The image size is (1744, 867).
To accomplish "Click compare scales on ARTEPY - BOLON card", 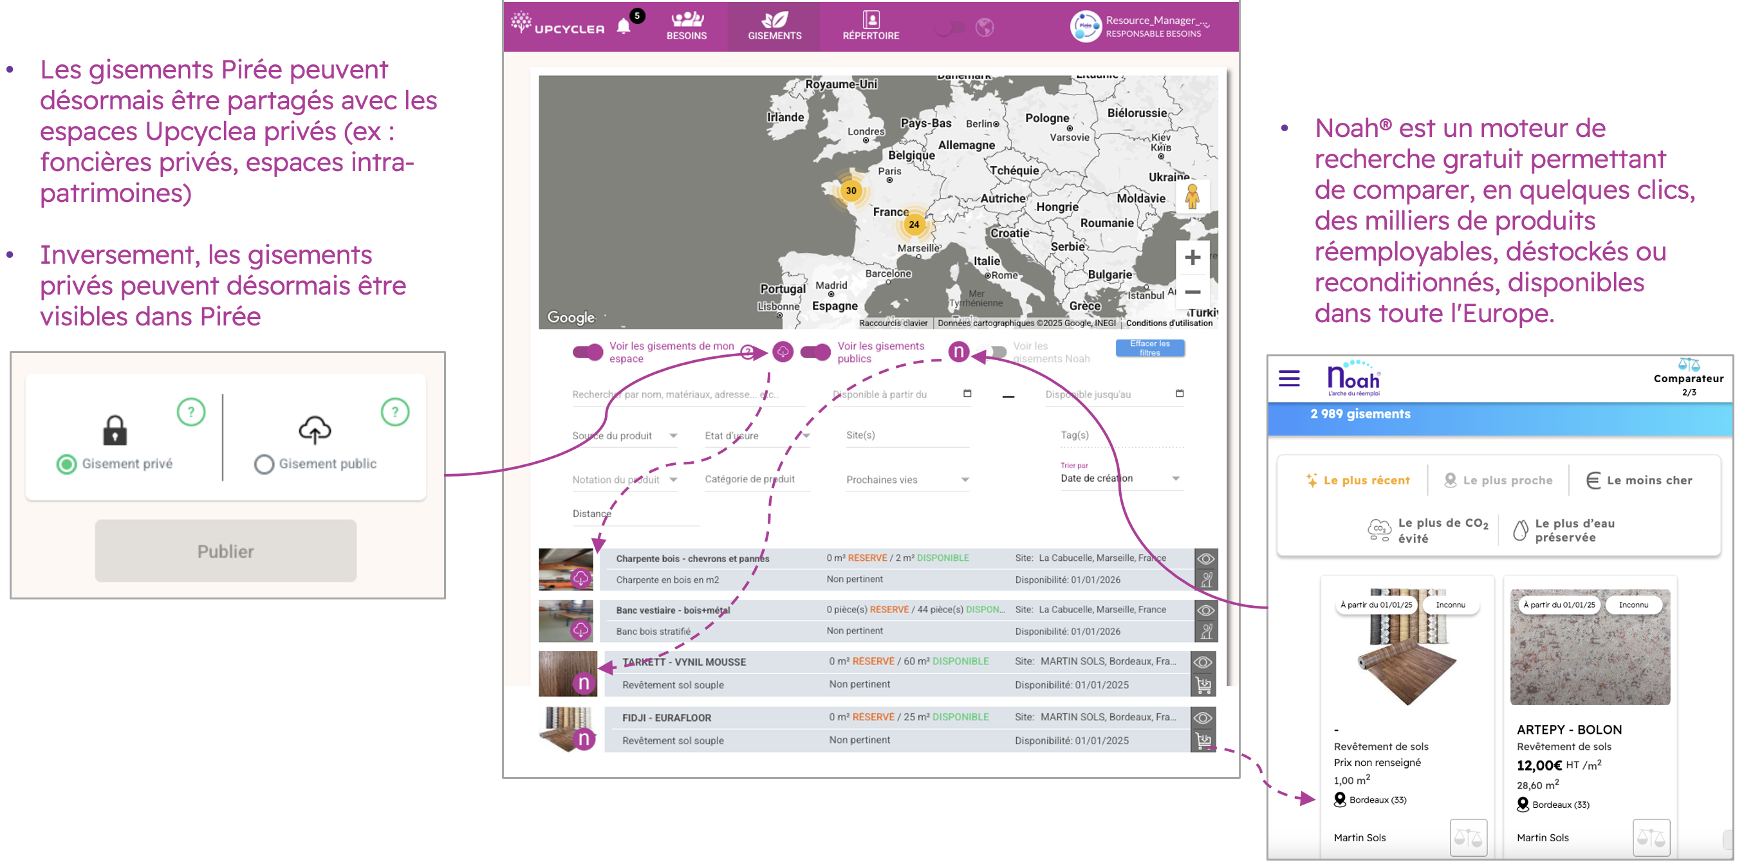I will pyautogui.click(x=1651, y=838).
